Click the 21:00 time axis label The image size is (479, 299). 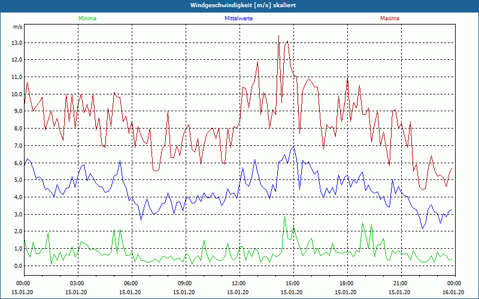click(x=401, y=283)
